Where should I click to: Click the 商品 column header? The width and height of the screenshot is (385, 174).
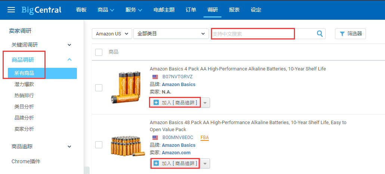tap(114, 52)
